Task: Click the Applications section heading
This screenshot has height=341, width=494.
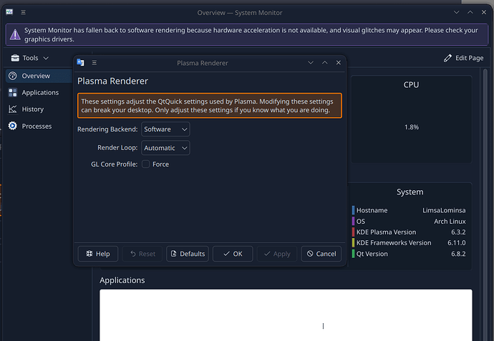Action: [122, 280]
